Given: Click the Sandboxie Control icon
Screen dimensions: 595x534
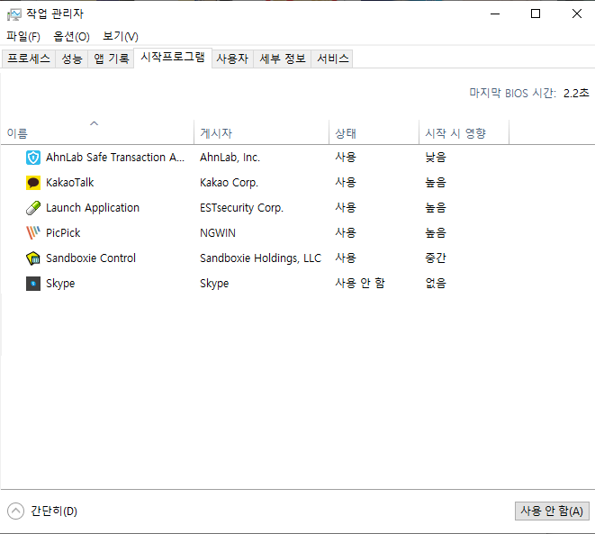Looking at the screenshot, I should coord(33,258).
